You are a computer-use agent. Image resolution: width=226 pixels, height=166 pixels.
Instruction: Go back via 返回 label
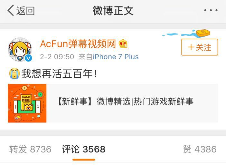(25, 11)
